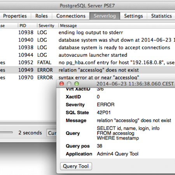Select row 'database system was shut down'
The image size is (175, 175).
87,40
